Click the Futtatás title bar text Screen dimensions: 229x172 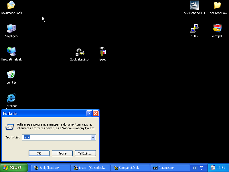coord(10,114)
